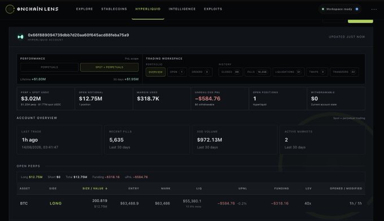Sort by Opened / Modified column header

click(x=346, y=188)
